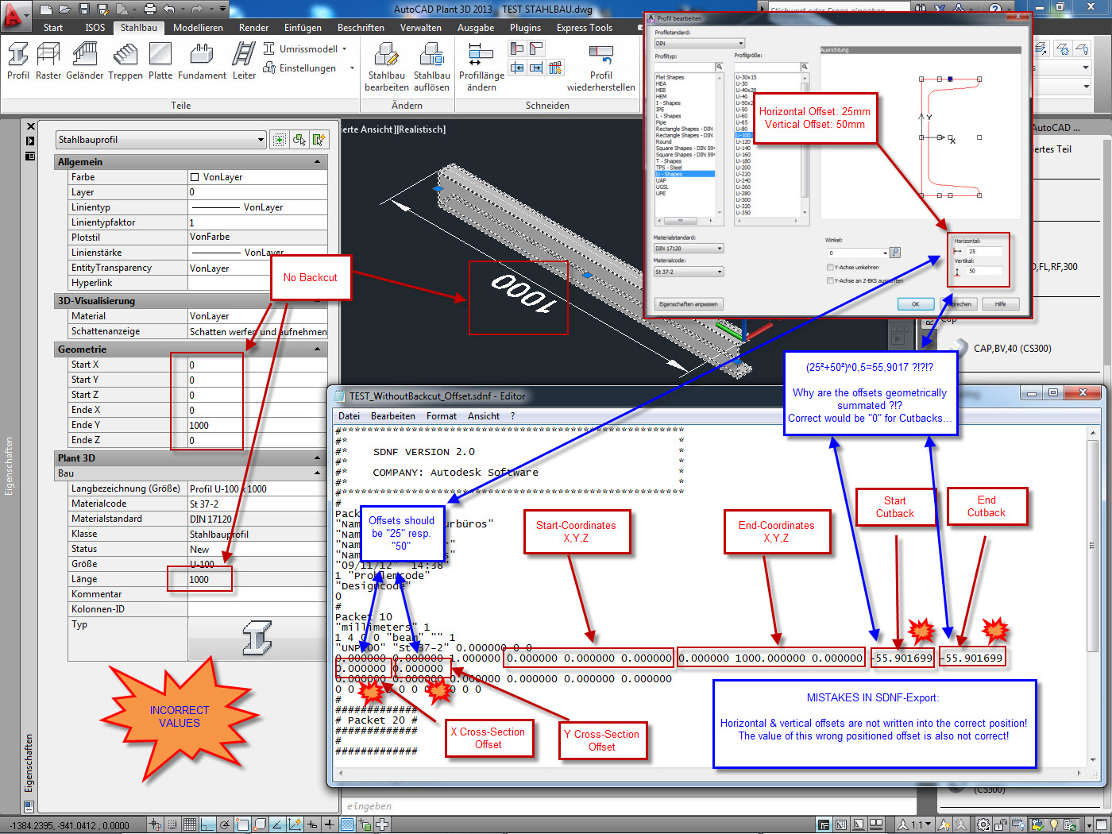Select HEB in Profiltyp list

tap(661, 90)
